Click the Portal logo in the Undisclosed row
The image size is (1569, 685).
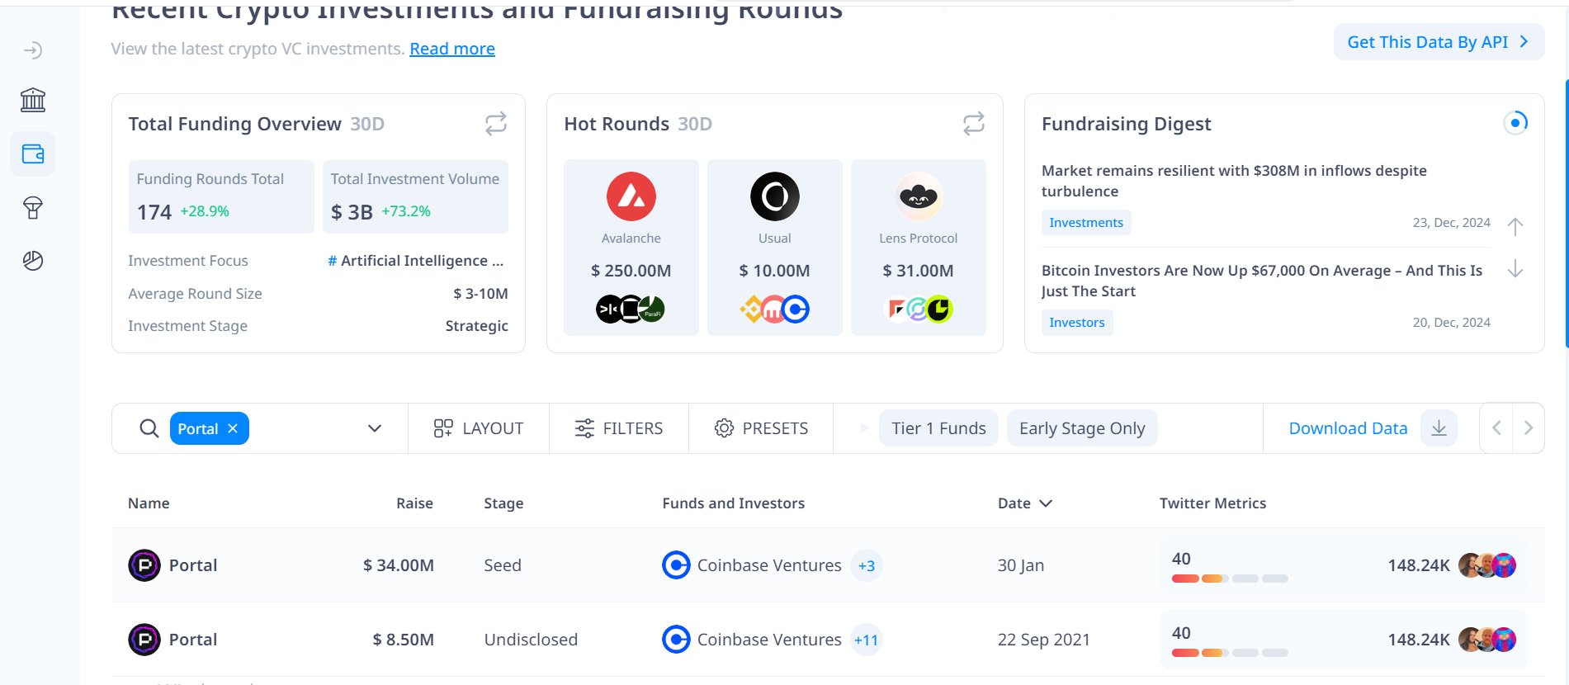coord(144,640)
